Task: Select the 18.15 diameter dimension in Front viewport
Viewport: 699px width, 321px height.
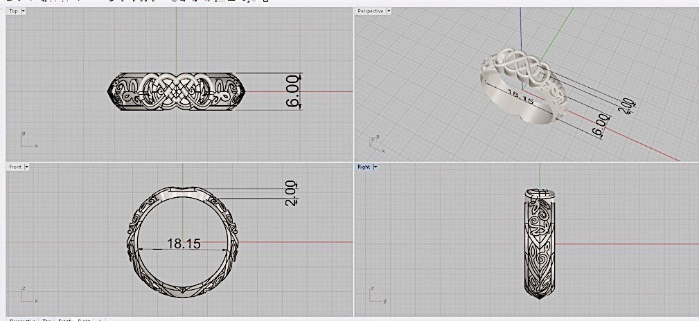Action: click(184, 244)
